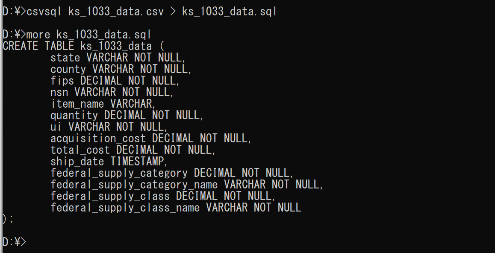
Task: Click the nsn VARCHAR column line
Action: pyautogui.click(x=112, y=92)
